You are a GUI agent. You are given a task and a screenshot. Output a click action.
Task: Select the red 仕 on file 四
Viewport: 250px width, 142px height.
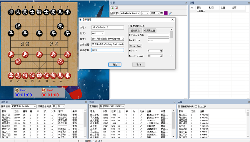(x=46, y=76)
